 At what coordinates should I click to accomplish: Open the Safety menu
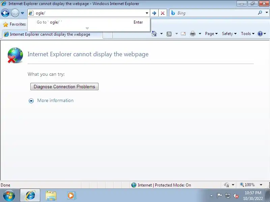229,34
